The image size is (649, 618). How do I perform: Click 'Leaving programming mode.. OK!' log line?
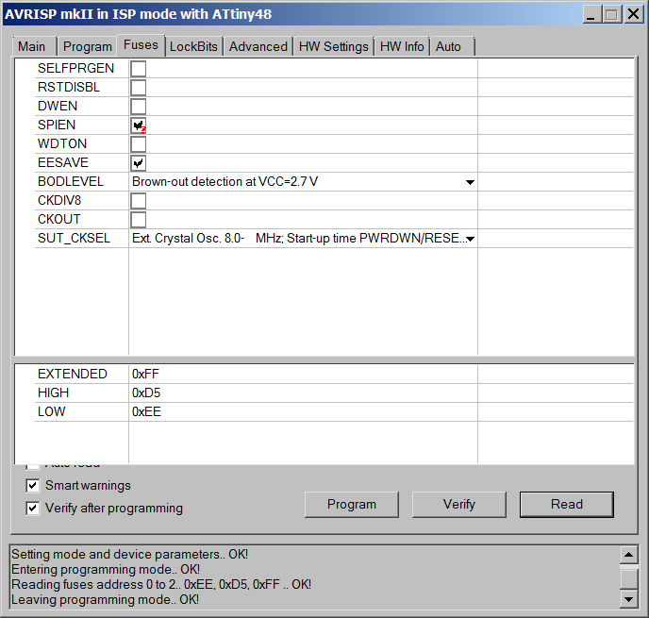[x=105, y=600]
